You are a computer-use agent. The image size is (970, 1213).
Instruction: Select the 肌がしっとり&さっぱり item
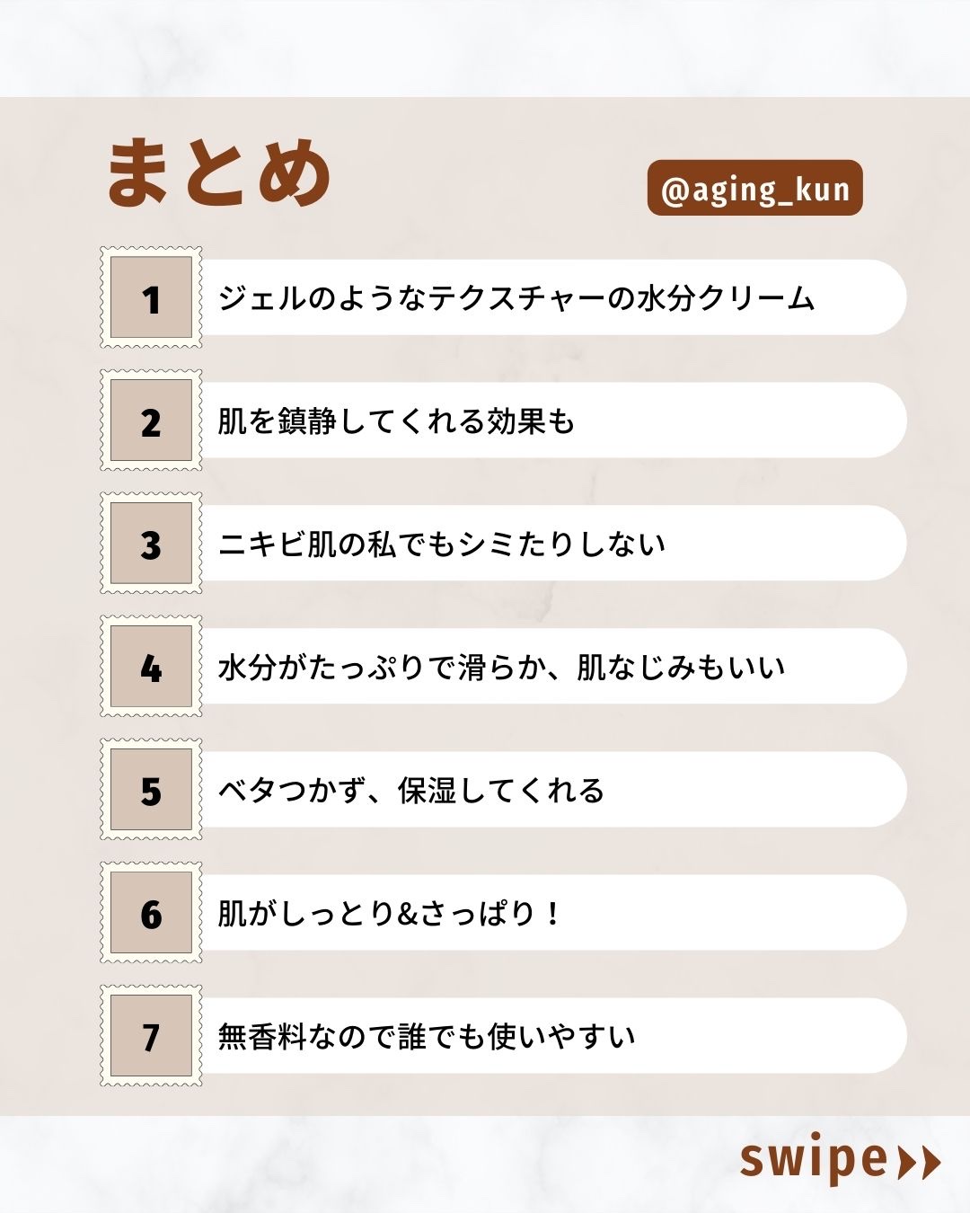pos(390,913)
